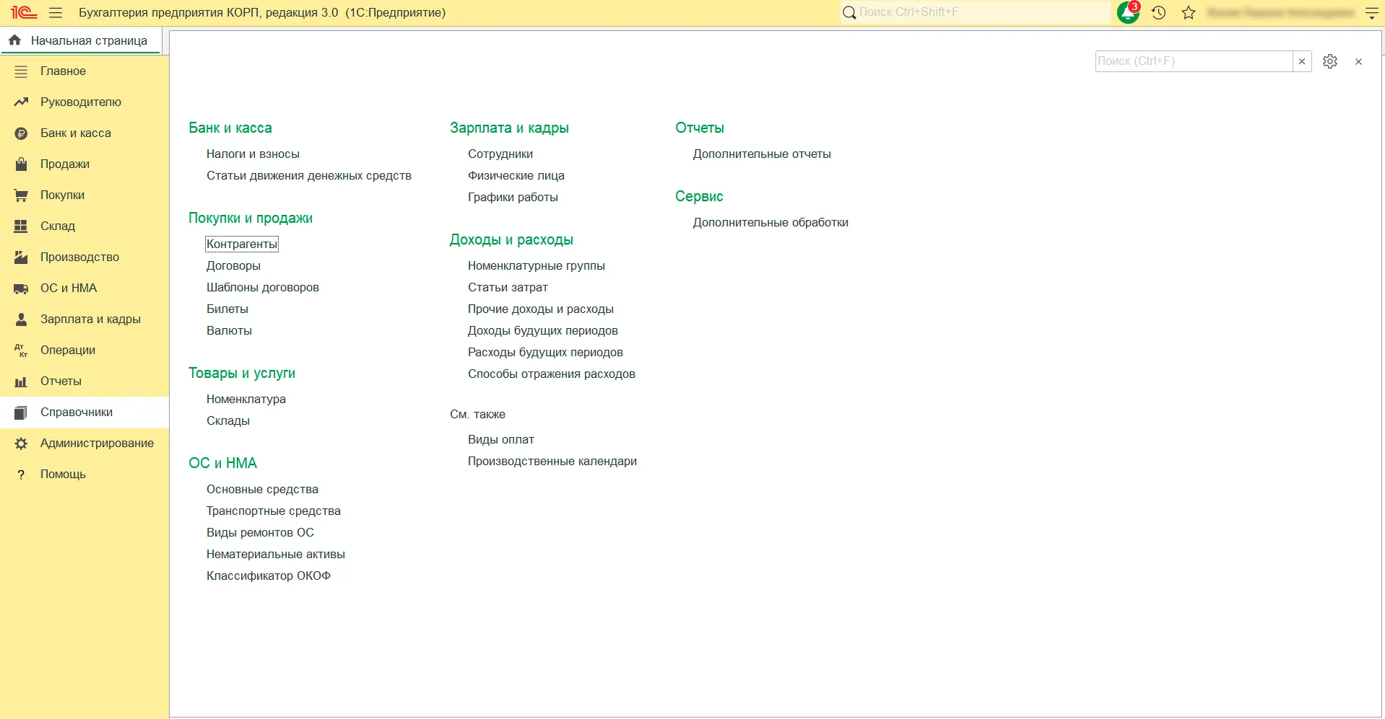Click the notifications bell icon

(x=1127, y=13)
